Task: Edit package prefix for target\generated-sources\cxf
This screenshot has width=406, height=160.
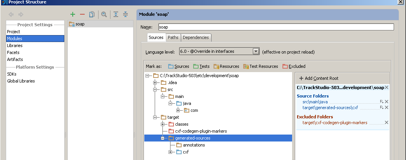Action: tap(381, 108)
